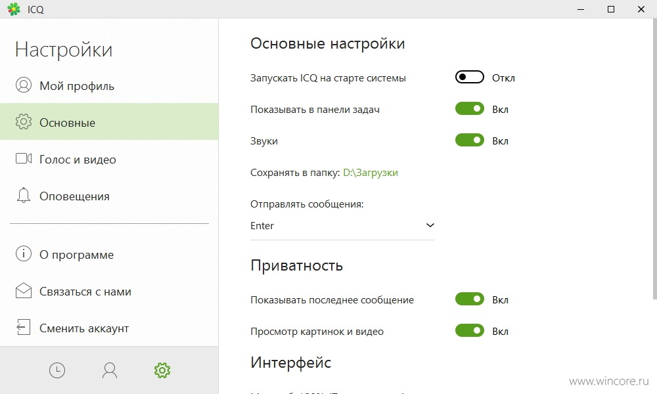Open contacts via bottom person icon

(x=110, y=370)
